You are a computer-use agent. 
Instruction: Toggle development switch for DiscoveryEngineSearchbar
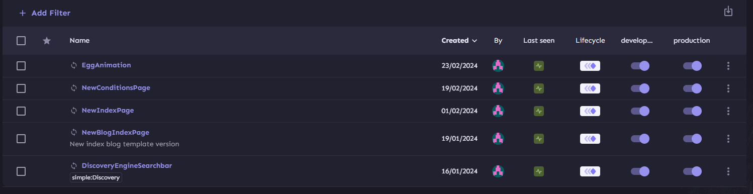[x=640, y=171]
